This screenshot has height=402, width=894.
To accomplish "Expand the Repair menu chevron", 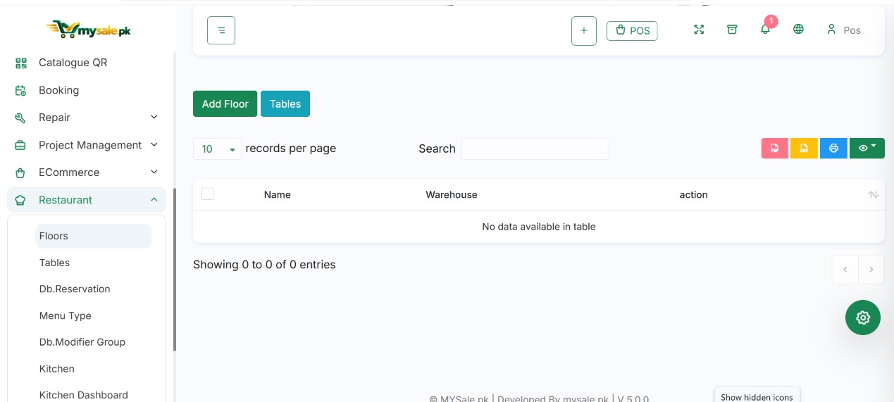I will pyautogui.click(x=154, y=117).
